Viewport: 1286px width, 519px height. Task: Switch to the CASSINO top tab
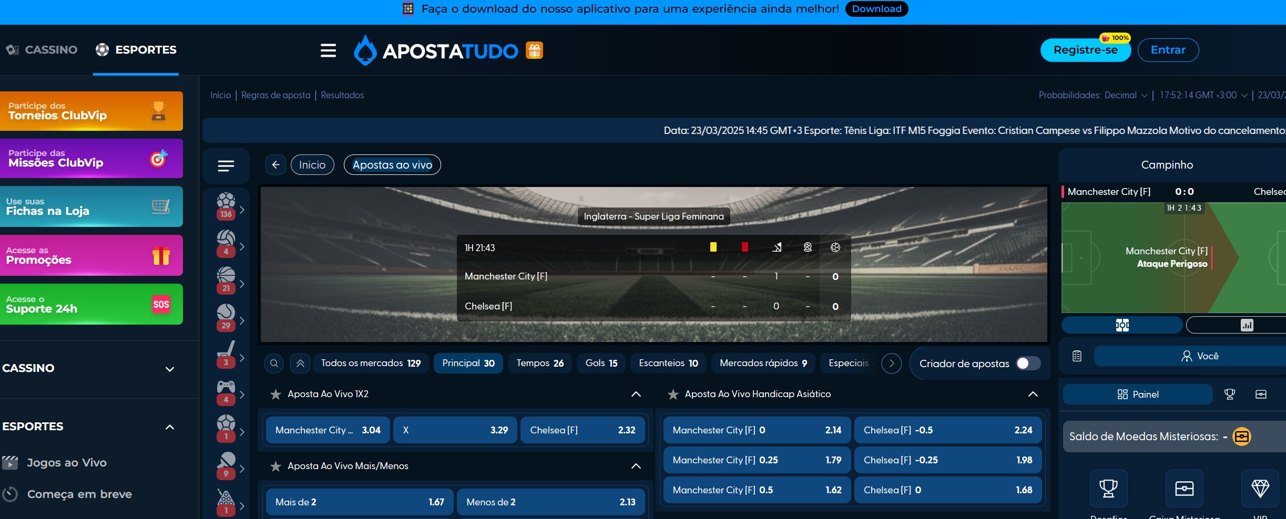click(42, 50)
